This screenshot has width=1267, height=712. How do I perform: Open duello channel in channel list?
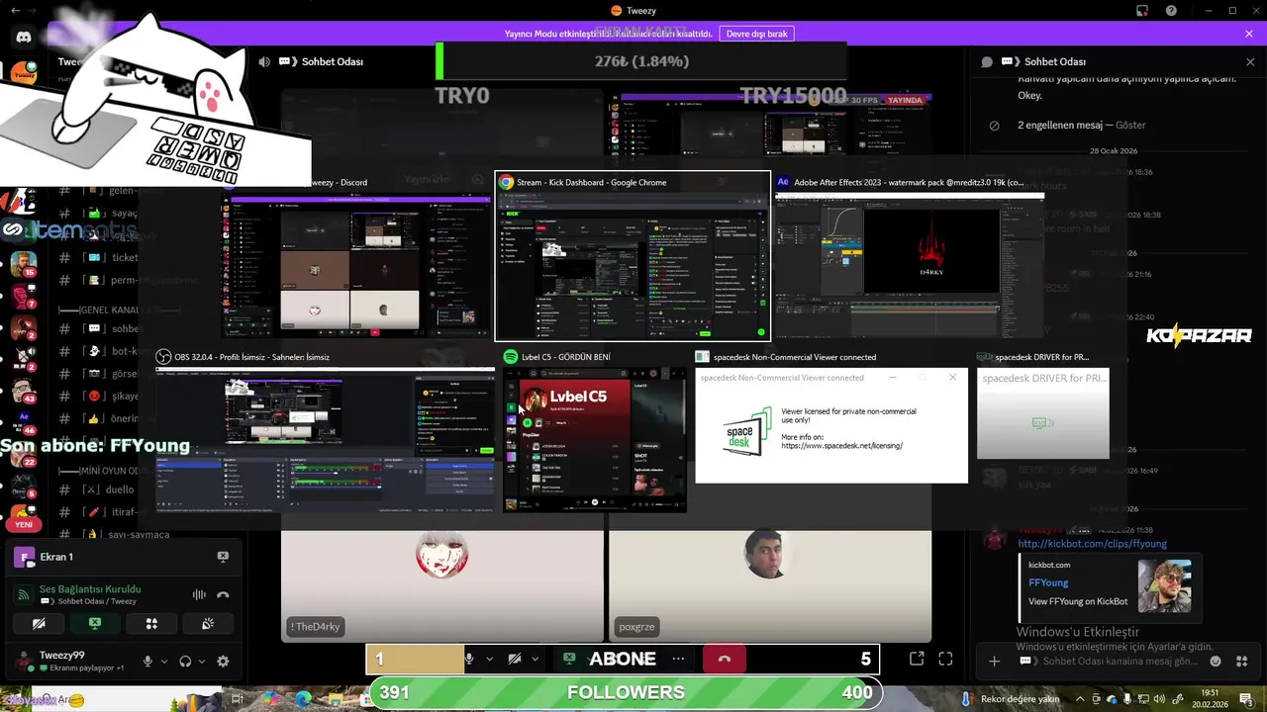pyautogui.click(x=120, y=489)
